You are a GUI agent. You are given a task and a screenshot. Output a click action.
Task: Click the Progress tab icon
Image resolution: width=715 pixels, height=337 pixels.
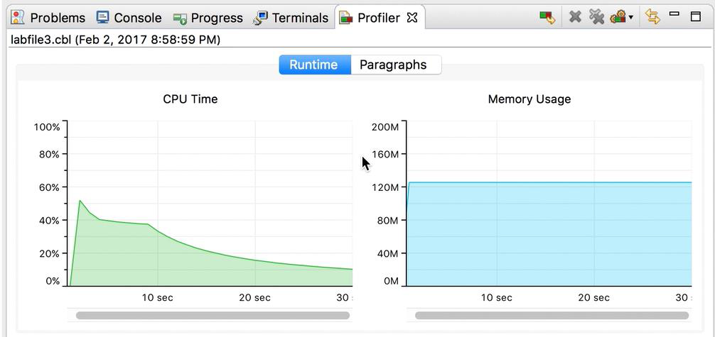click(x=180, y=18)
